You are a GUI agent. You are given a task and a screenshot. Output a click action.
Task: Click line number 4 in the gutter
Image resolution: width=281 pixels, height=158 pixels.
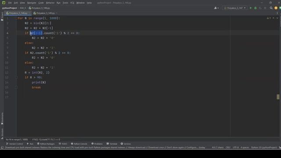[x=7, y=33]
